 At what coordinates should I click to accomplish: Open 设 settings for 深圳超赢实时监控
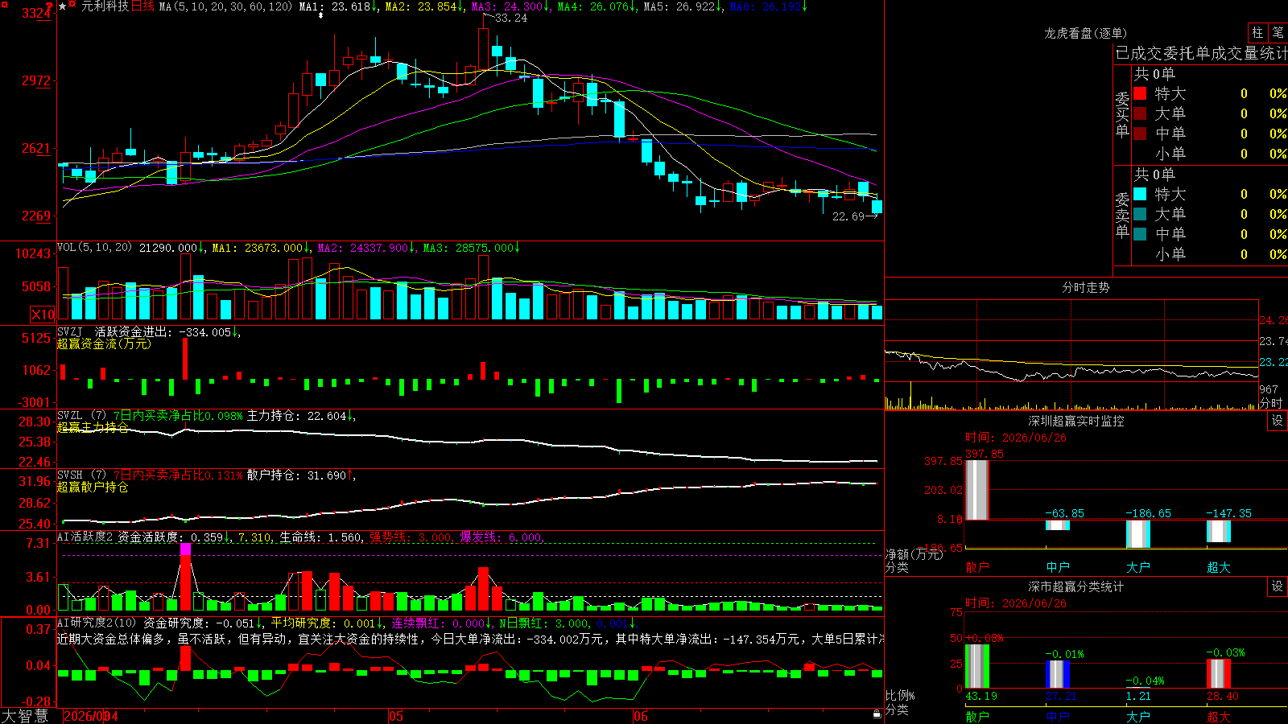pos(1278,421)
